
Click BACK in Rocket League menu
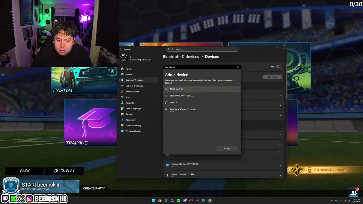(25, 171)
